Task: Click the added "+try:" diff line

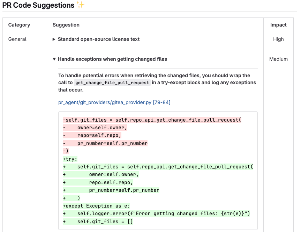Action: [70, 159]
